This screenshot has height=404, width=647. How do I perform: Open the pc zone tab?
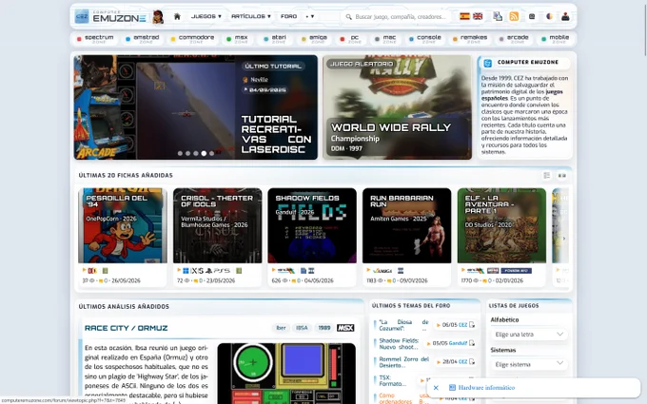coord(351,39)
